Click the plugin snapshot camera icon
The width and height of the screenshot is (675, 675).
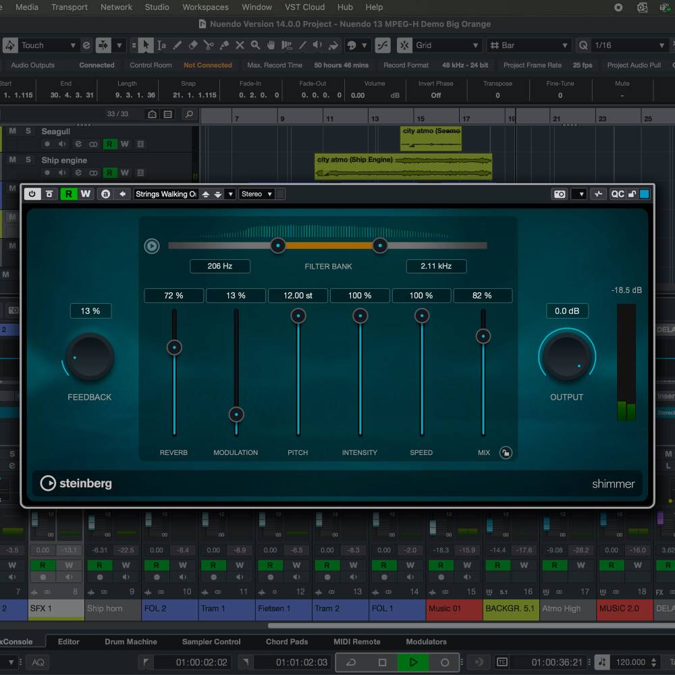coord(560,194)
